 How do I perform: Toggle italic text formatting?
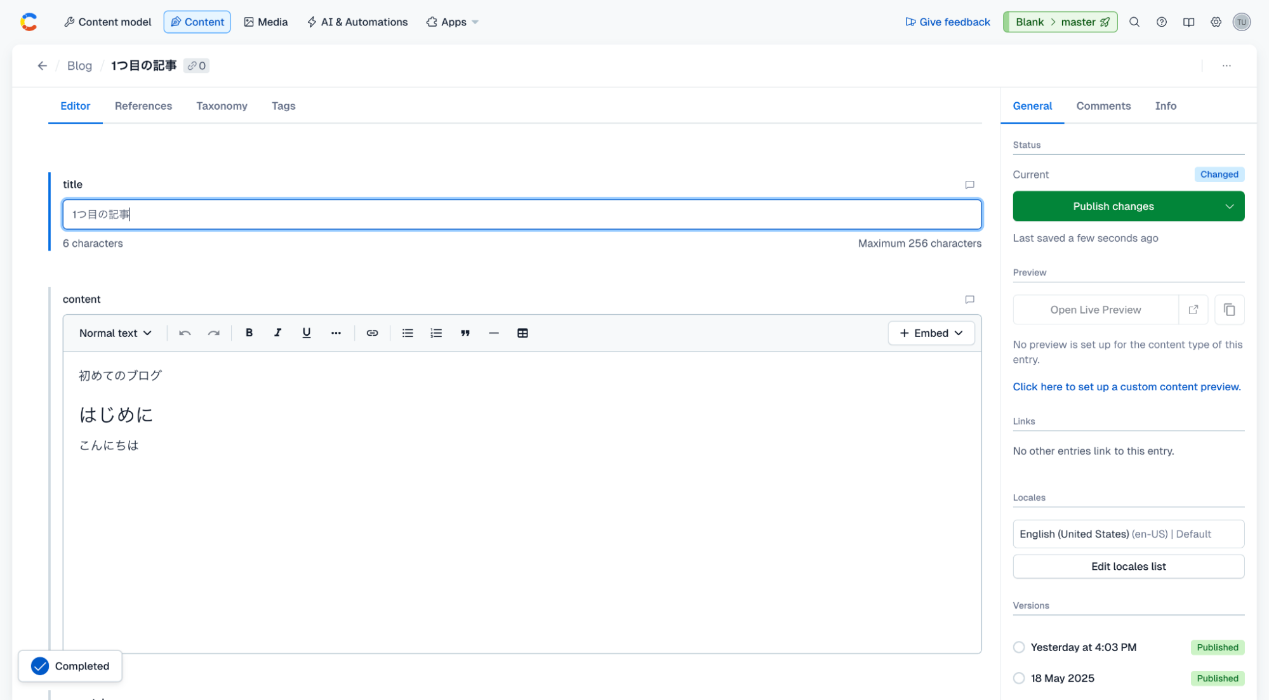pos(277,333)
